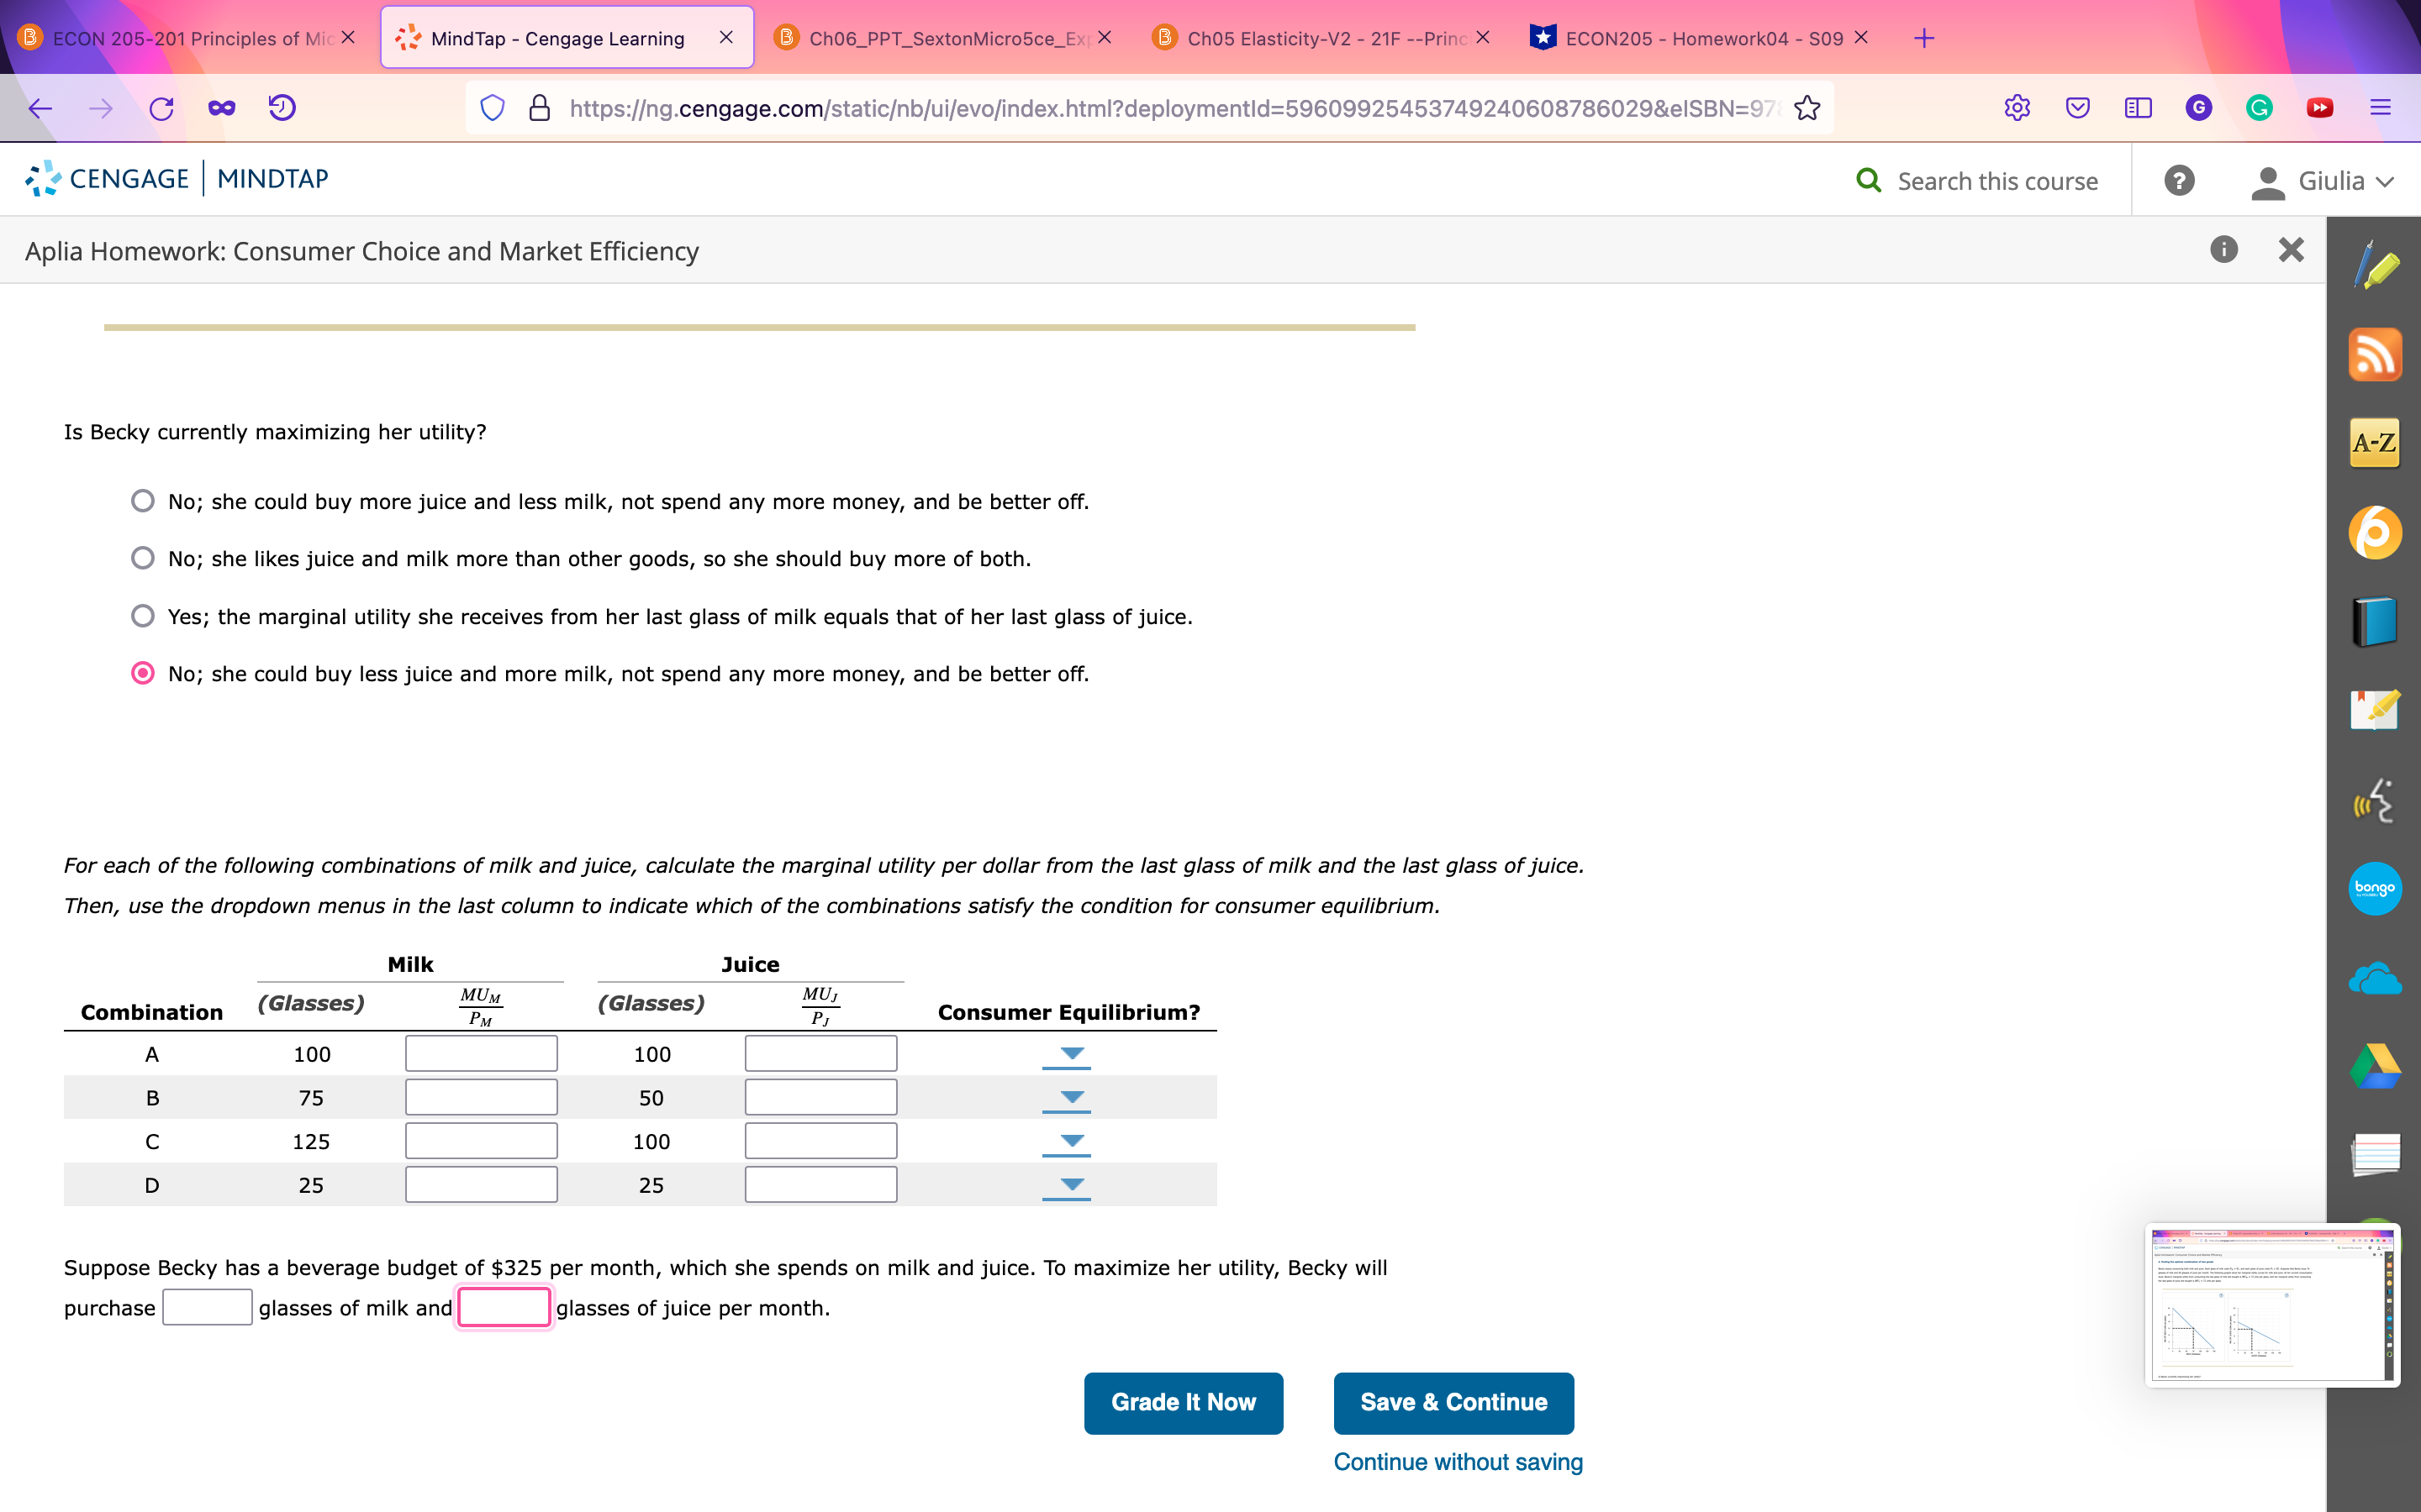Expand the Consumer Equilibrium menu for row C
The image size is (2421, 1512).
pos(1067,1140)
